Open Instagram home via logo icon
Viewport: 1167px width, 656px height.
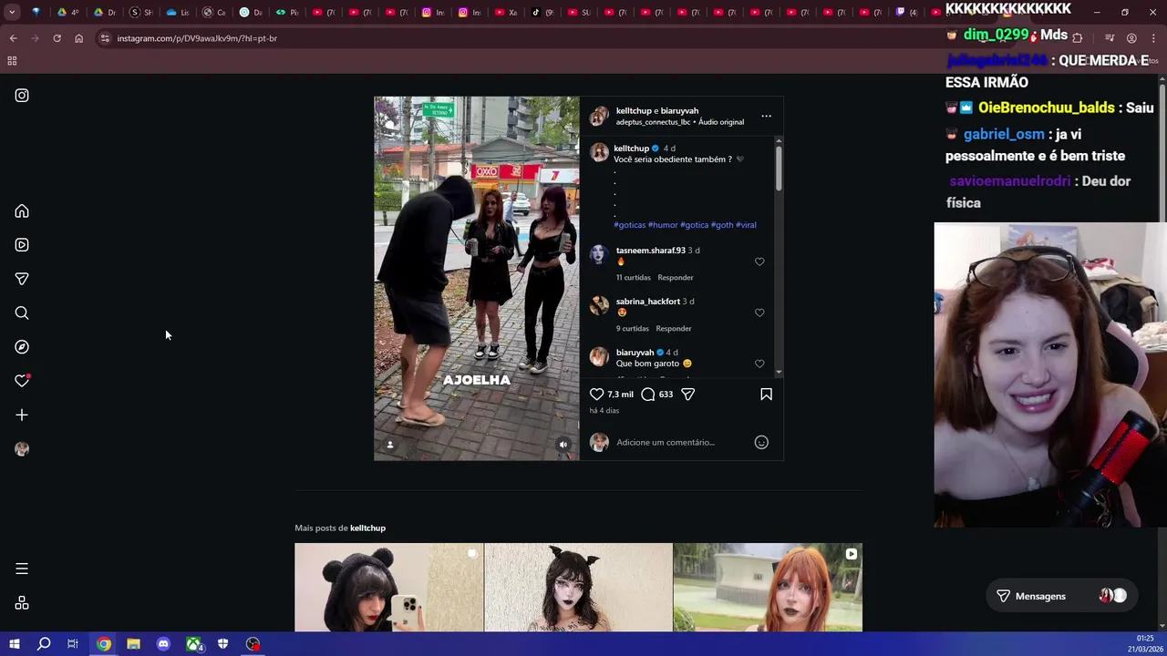point(22,96)
